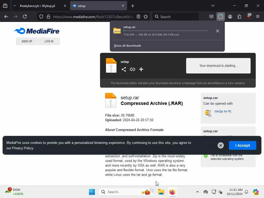264x198 pixels.
Task: Copy link for setup file
Action: 133,69
